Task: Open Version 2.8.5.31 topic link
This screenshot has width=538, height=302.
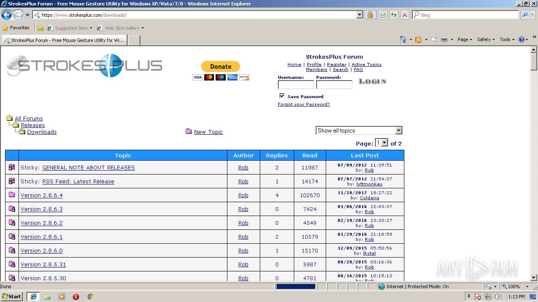Action: pos(43,264)
